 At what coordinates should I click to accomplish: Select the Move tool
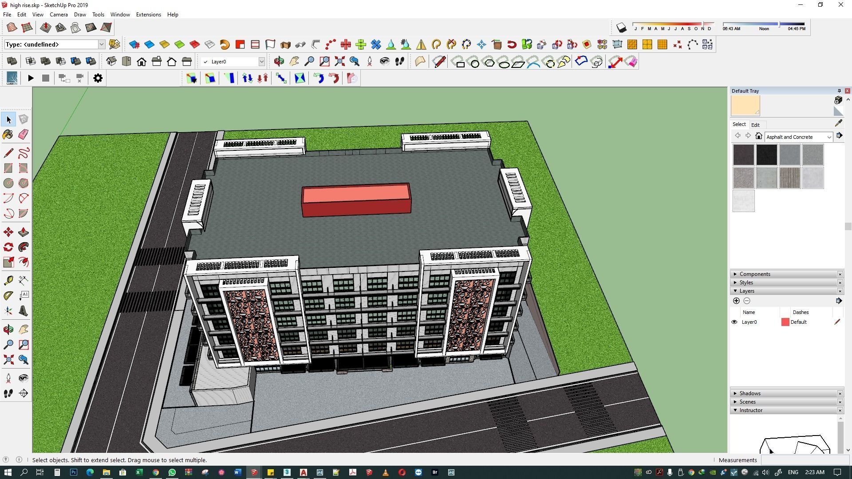pos(8,232)
